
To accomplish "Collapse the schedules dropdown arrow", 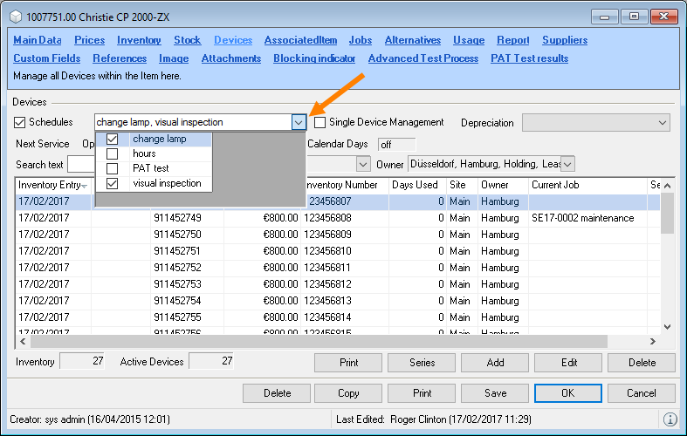I will 299,123.
